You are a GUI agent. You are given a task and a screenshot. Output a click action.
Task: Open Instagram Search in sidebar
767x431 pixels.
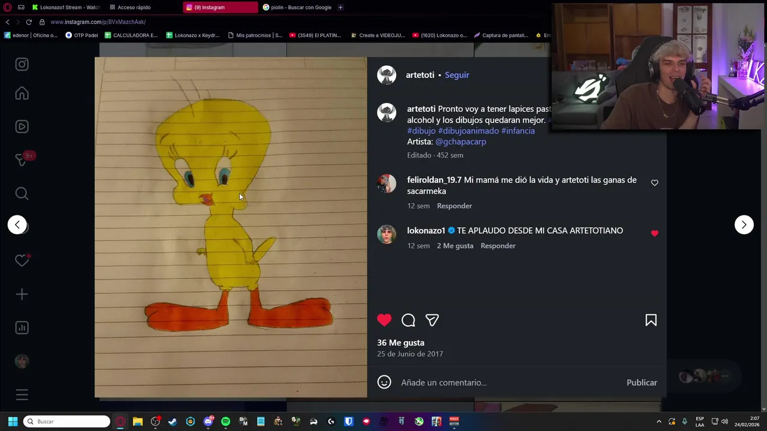coord(22,193)
